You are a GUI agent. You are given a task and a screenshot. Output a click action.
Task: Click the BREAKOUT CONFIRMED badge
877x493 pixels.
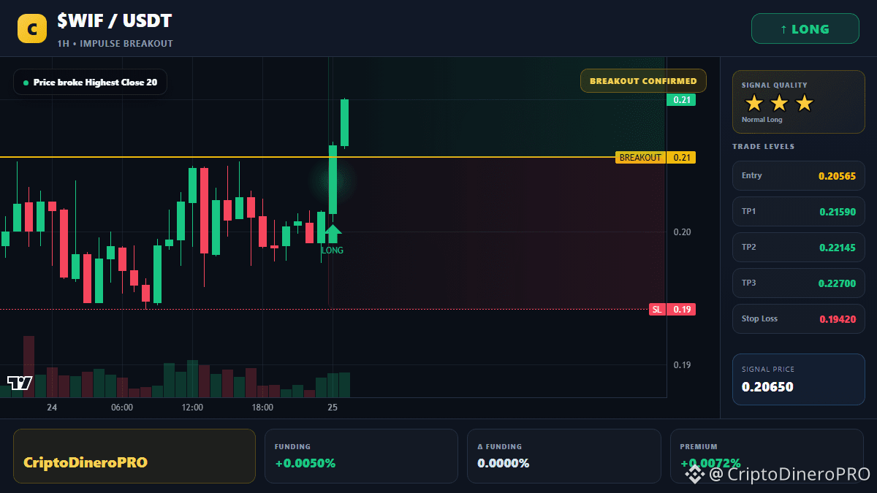(x=643, y=81)
